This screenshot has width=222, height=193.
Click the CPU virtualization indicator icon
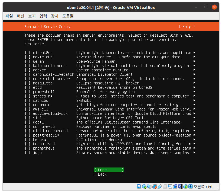point(180,186)
